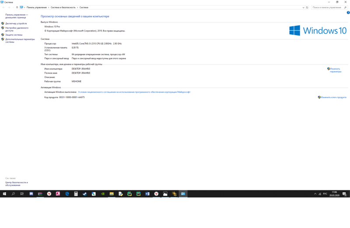350x228 pixels.
Task: Open Microsoft Word from the taskbar
Action: click(147, 194)
